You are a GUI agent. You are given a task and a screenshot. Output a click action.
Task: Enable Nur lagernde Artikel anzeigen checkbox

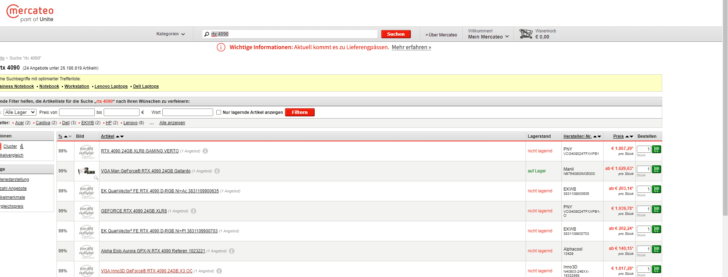tap(219, 112)
